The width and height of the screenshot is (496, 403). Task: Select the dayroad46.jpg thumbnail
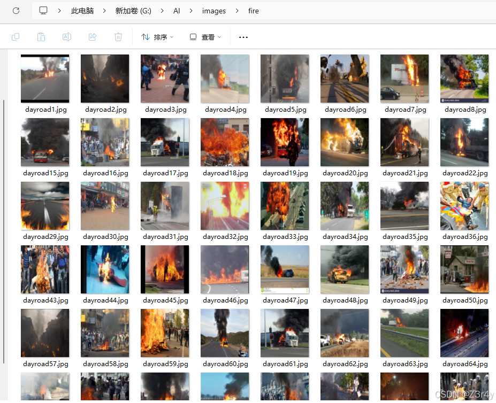pyautogui.click(x=225, y=269)
